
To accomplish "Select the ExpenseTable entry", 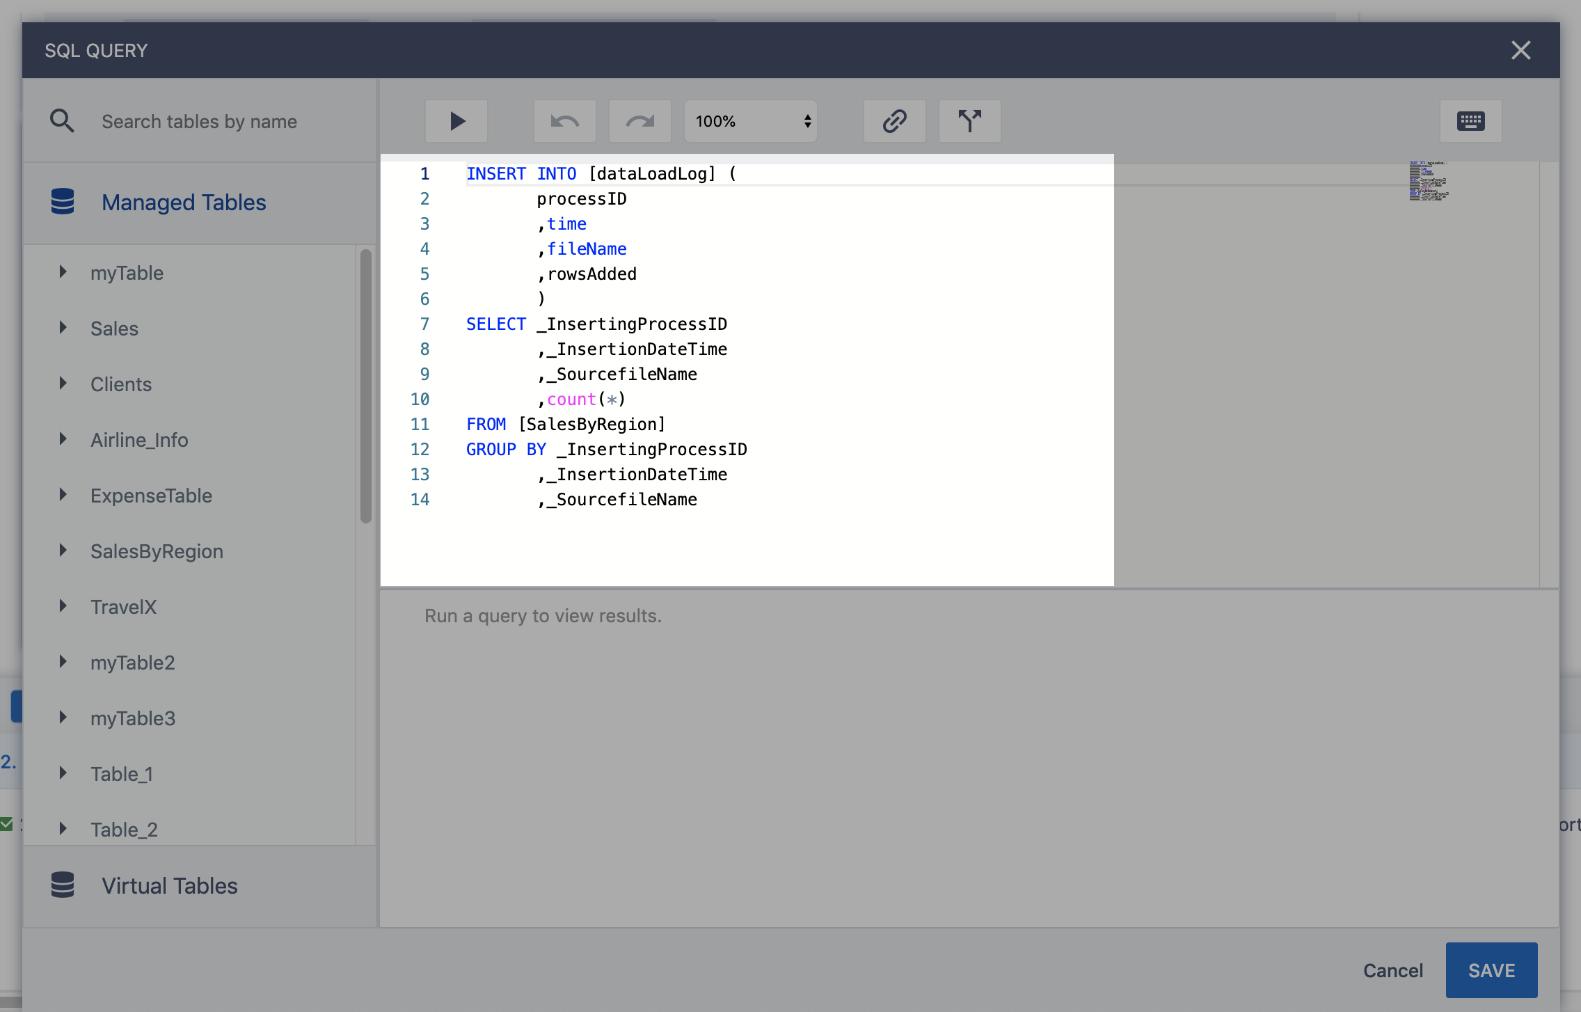I will point(151,496).
